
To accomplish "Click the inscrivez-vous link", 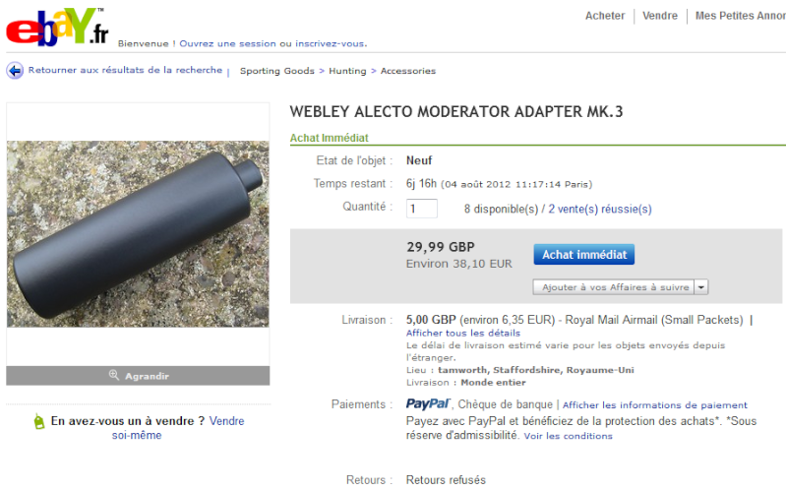I will pyautogui.click(x=331, y=43).
